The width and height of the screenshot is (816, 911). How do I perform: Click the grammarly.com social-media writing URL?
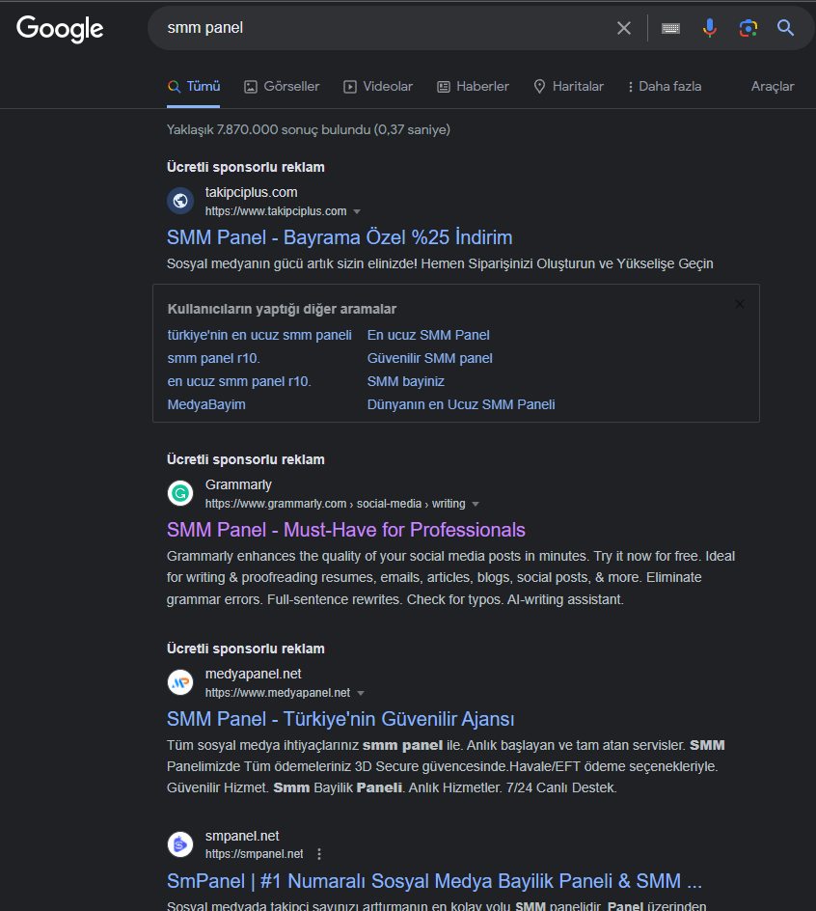click(335, 504)
